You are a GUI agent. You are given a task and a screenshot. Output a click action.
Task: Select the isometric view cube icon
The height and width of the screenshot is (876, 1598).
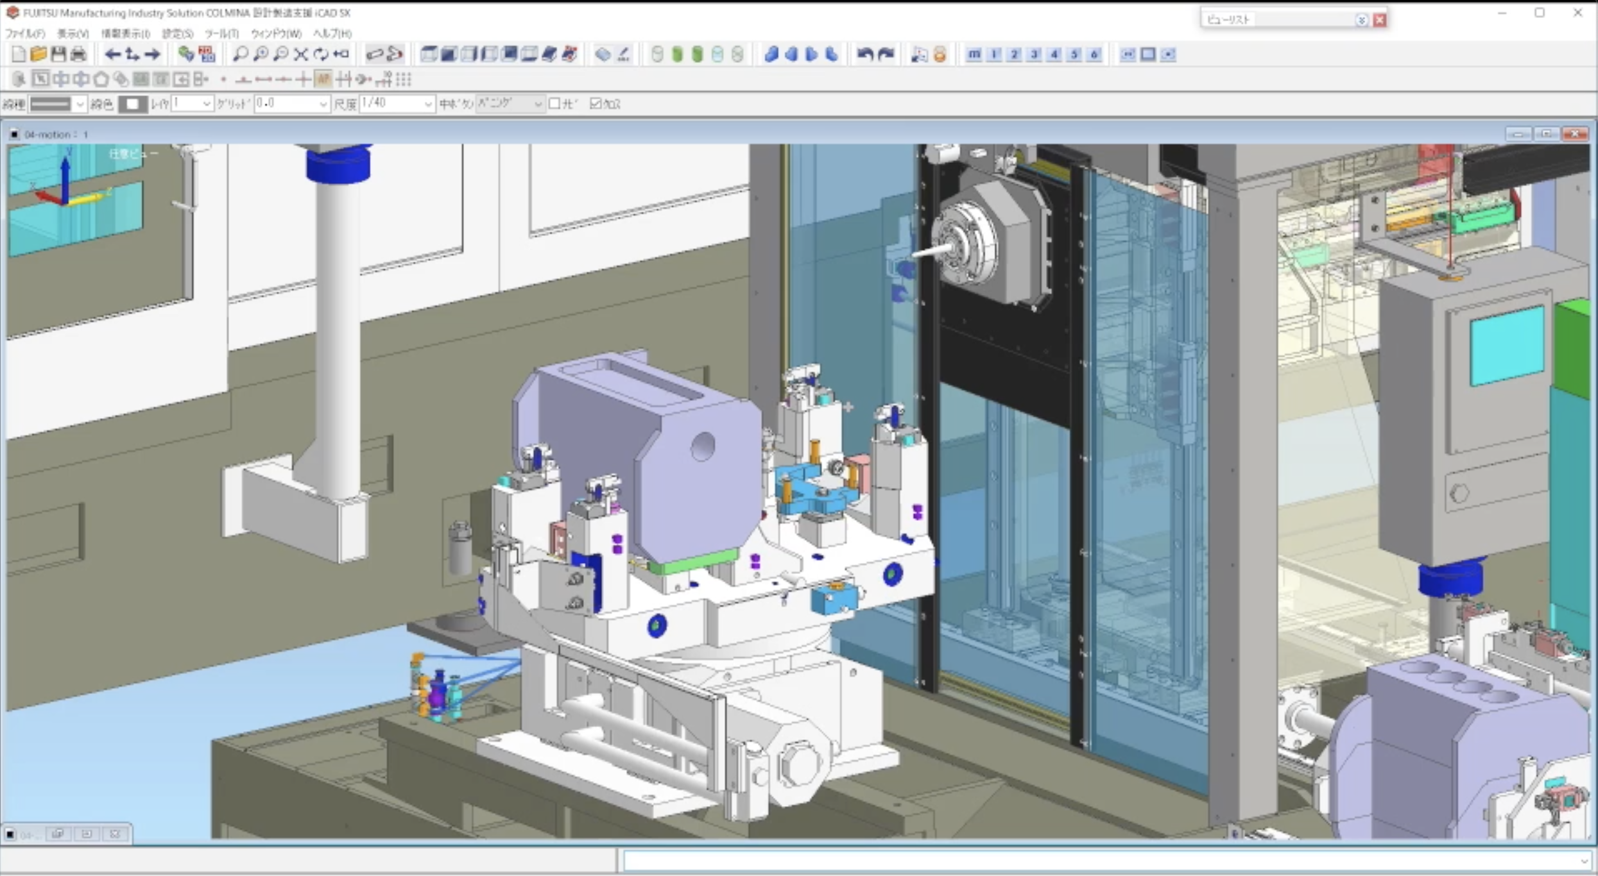pos(429,55)
